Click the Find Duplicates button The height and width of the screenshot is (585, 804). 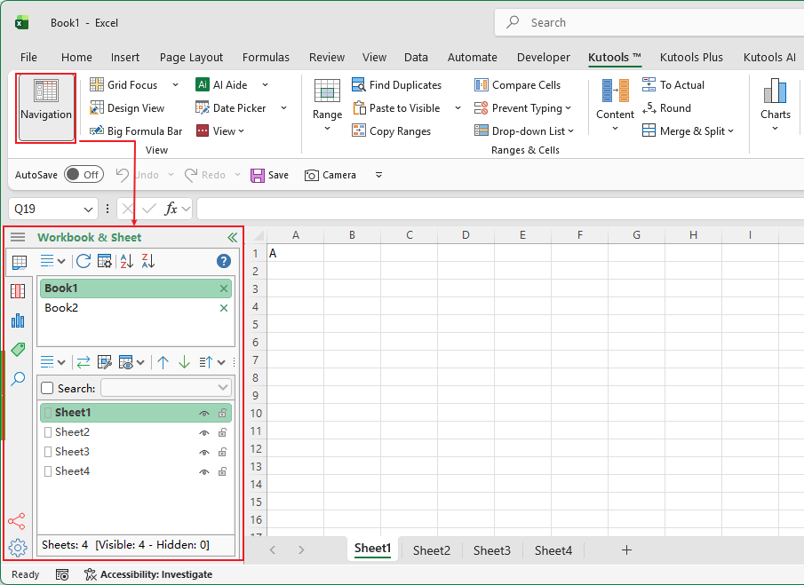tap(396, 85)
